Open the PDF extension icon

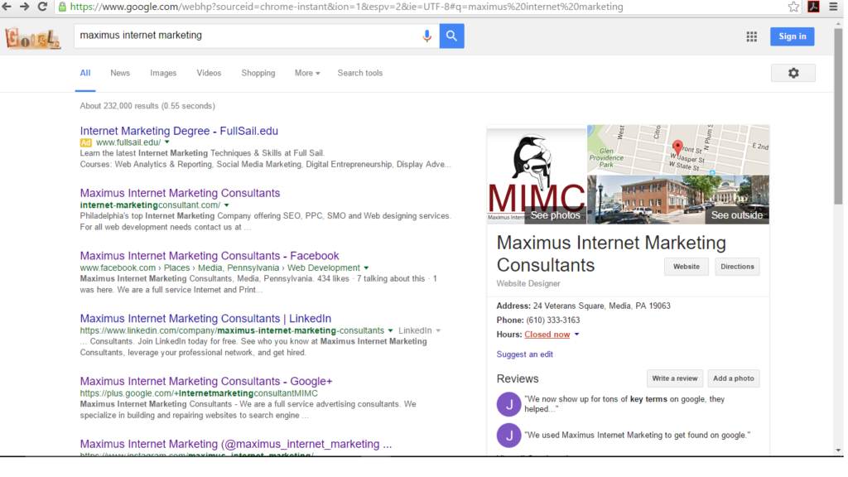(813, 7)
